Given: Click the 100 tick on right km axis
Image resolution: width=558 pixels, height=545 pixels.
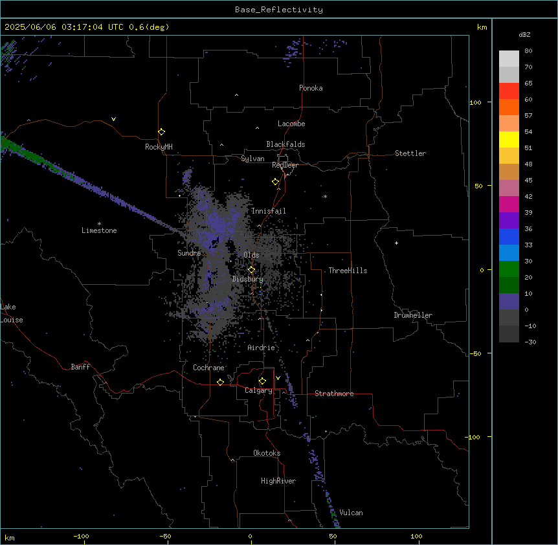Looking at the screenshot, I should (475, 102).
